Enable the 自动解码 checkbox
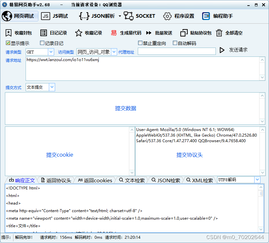 pos(175,43)
